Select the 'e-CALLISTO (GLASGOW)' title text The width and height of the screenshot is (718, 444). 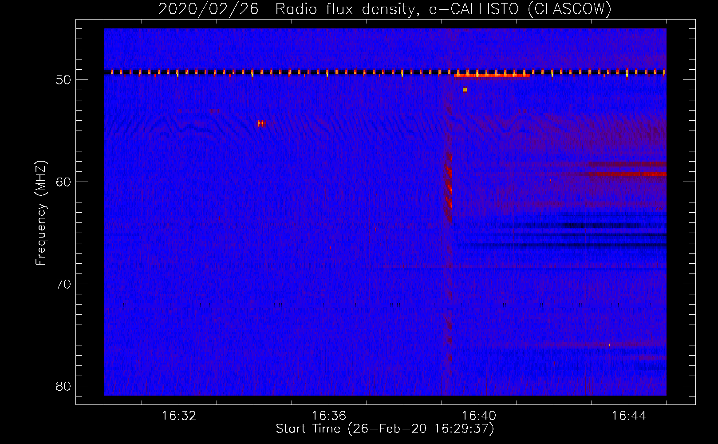point(520,9)
